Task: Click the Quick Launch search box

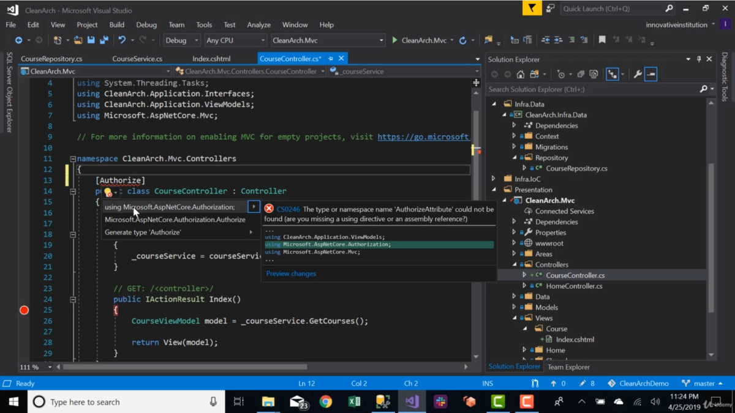Action: [617, 9]
